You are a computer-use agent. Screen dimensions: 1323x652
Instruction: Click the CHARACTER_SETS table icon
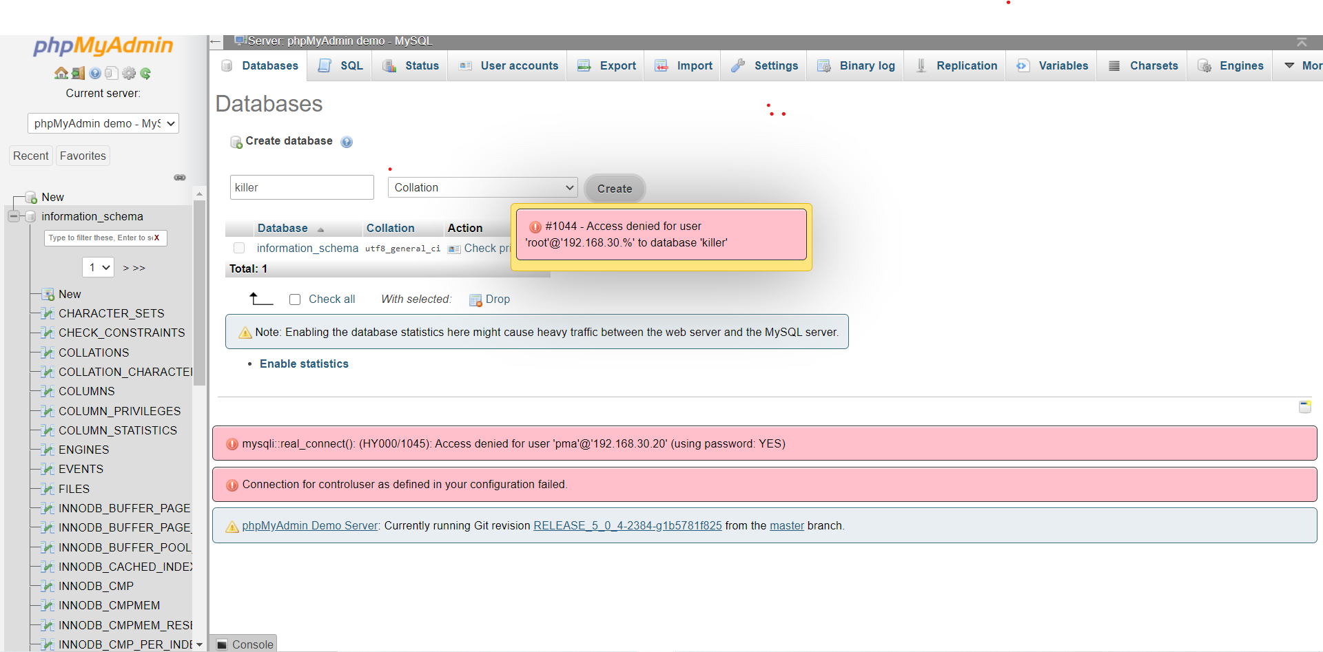[48, 314]
